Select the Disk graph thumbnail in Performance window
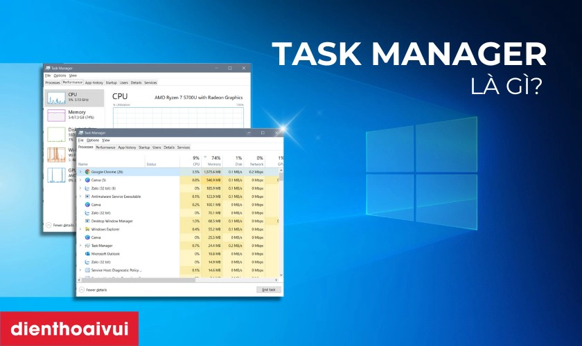This screenshot has width=582, height=346. tap(56, 135)
